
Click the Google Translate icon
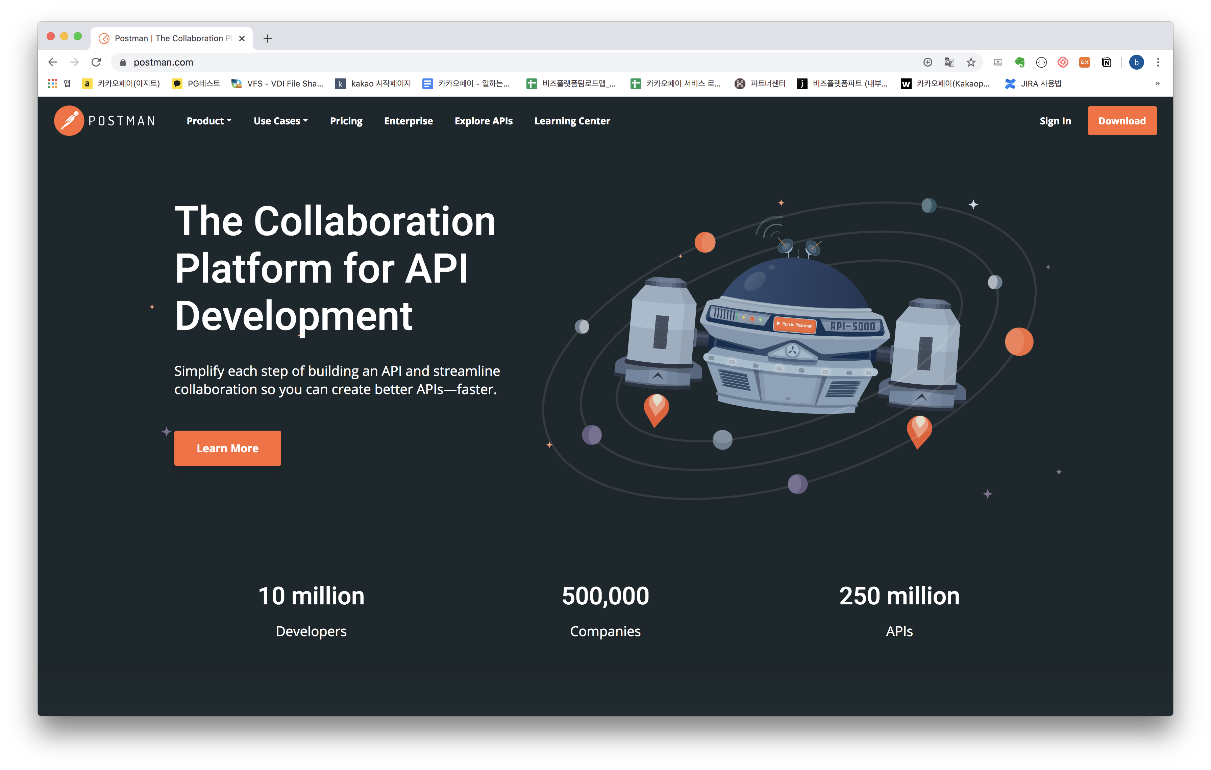coord(949,63)
